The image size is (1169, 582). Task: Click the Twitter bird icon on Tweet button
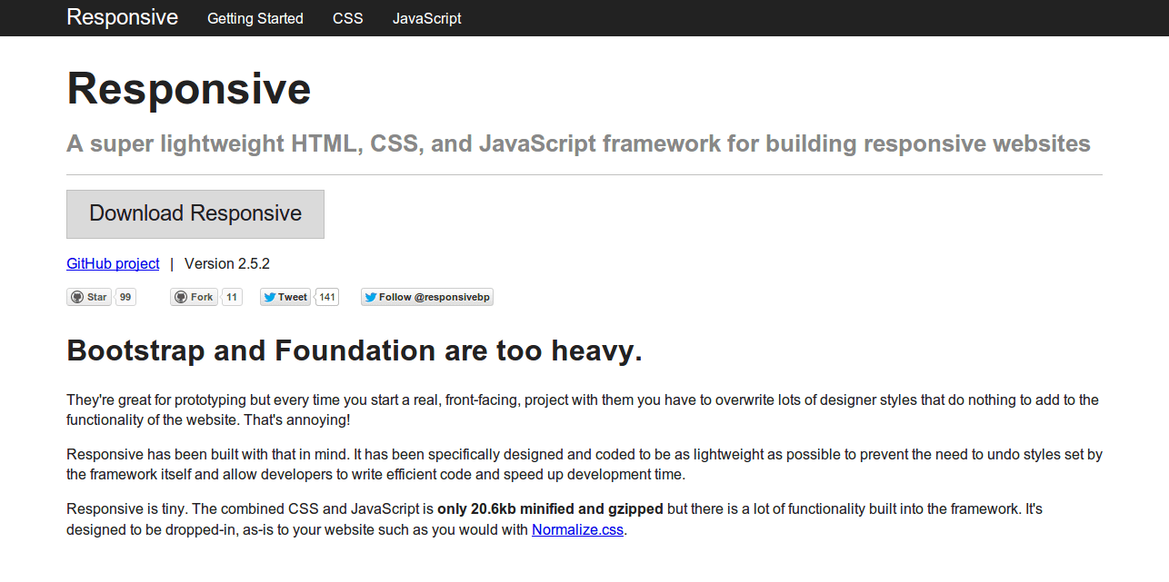click(270, 297)
